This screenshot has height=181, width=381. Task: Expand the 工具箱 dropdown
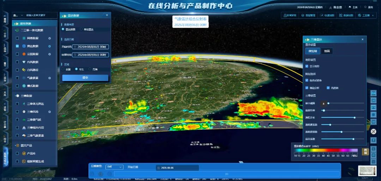click(x=366, y=15)
